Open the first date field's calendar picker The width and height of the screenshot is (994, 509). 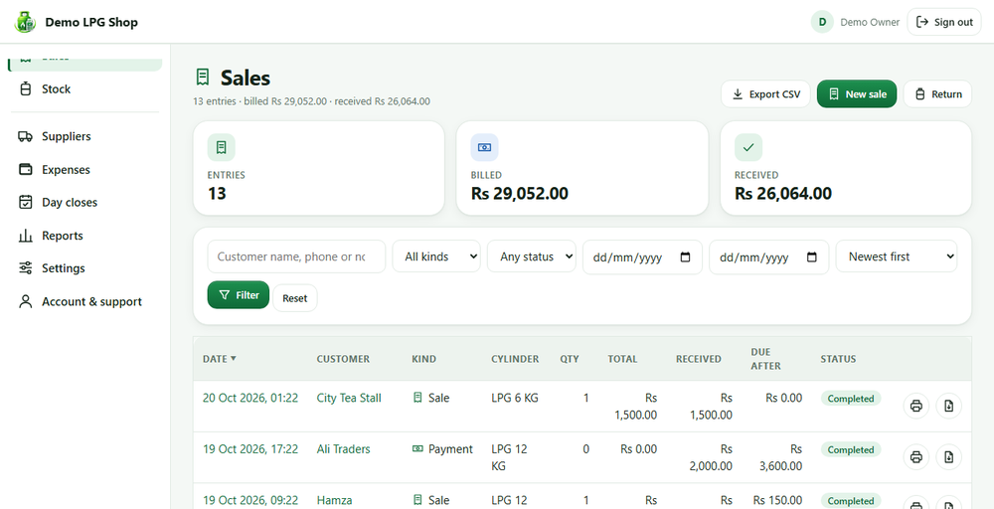point(685,257)
